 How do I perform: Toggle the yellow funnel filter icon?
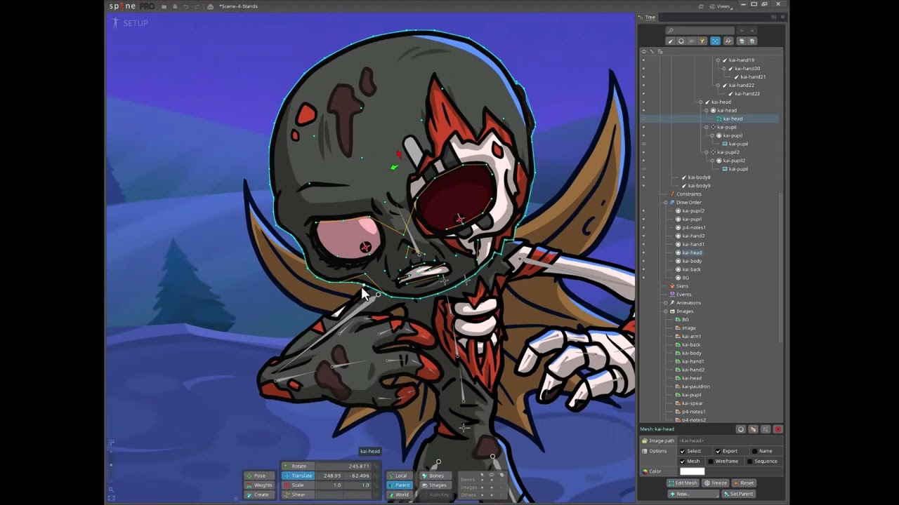click(x=703, y=41)
